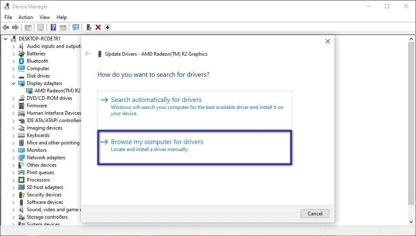
Task: Collapse the Display adapters category
Action: click(x=13, y=83)
